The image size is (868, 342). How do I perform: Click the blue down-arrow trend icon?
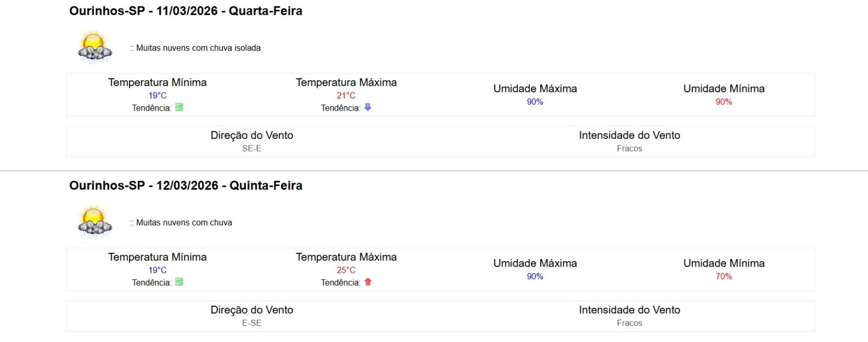click(368, 107)
